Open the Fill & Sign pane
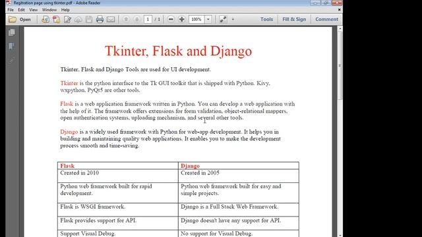 (294, 19)
